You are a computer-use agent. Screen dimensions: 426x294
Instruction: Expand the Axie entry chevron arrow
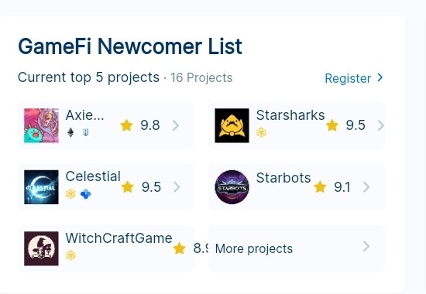(x=176, y=125)
